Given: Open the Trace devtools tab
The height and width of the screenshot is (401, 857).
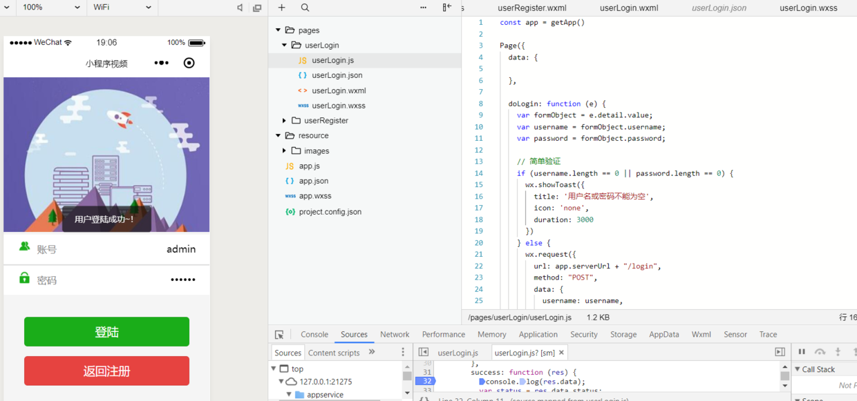Looking at the screenshot, I should (769, 335).
